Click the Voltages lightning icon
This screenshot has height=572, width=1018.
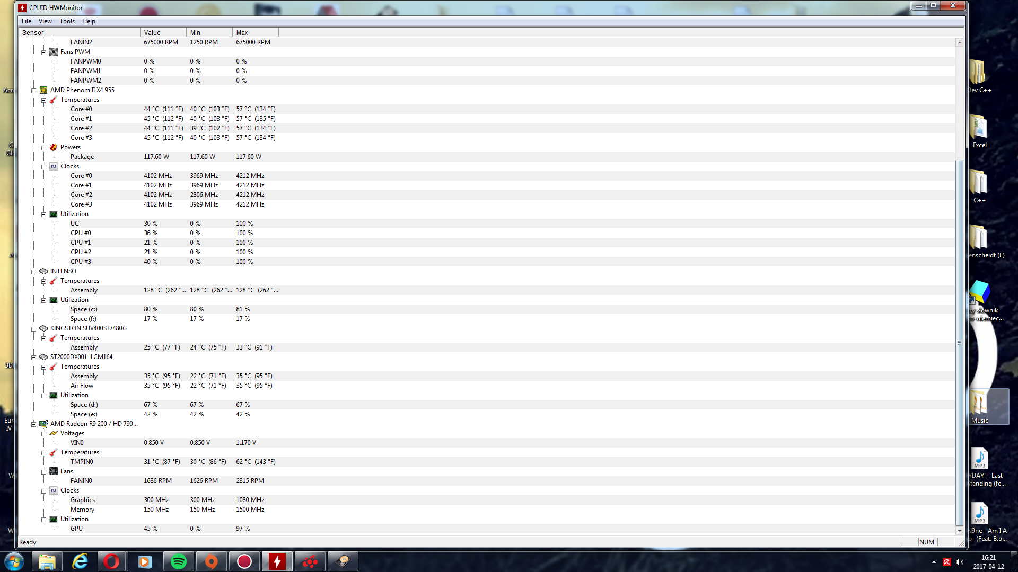click(54, 433)
